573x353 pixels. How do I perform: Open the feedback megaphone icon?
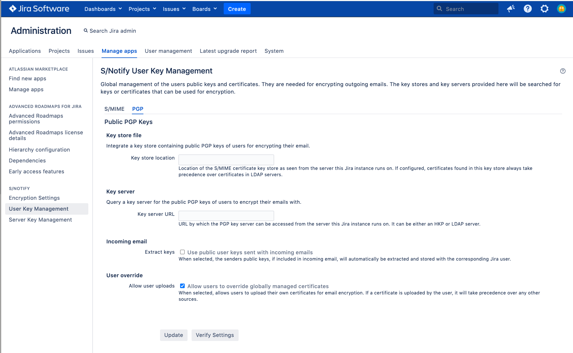click(x=511, y=9)
